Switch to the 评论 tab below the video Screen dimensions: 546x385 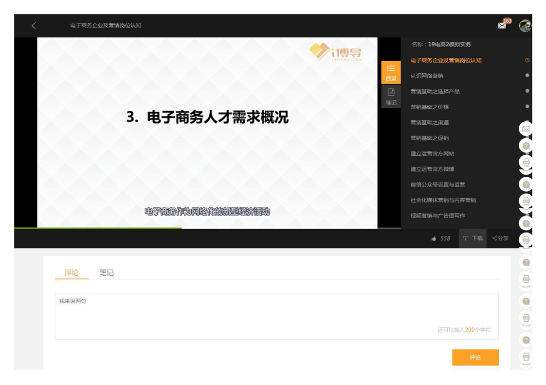click(x=72, y=273)
